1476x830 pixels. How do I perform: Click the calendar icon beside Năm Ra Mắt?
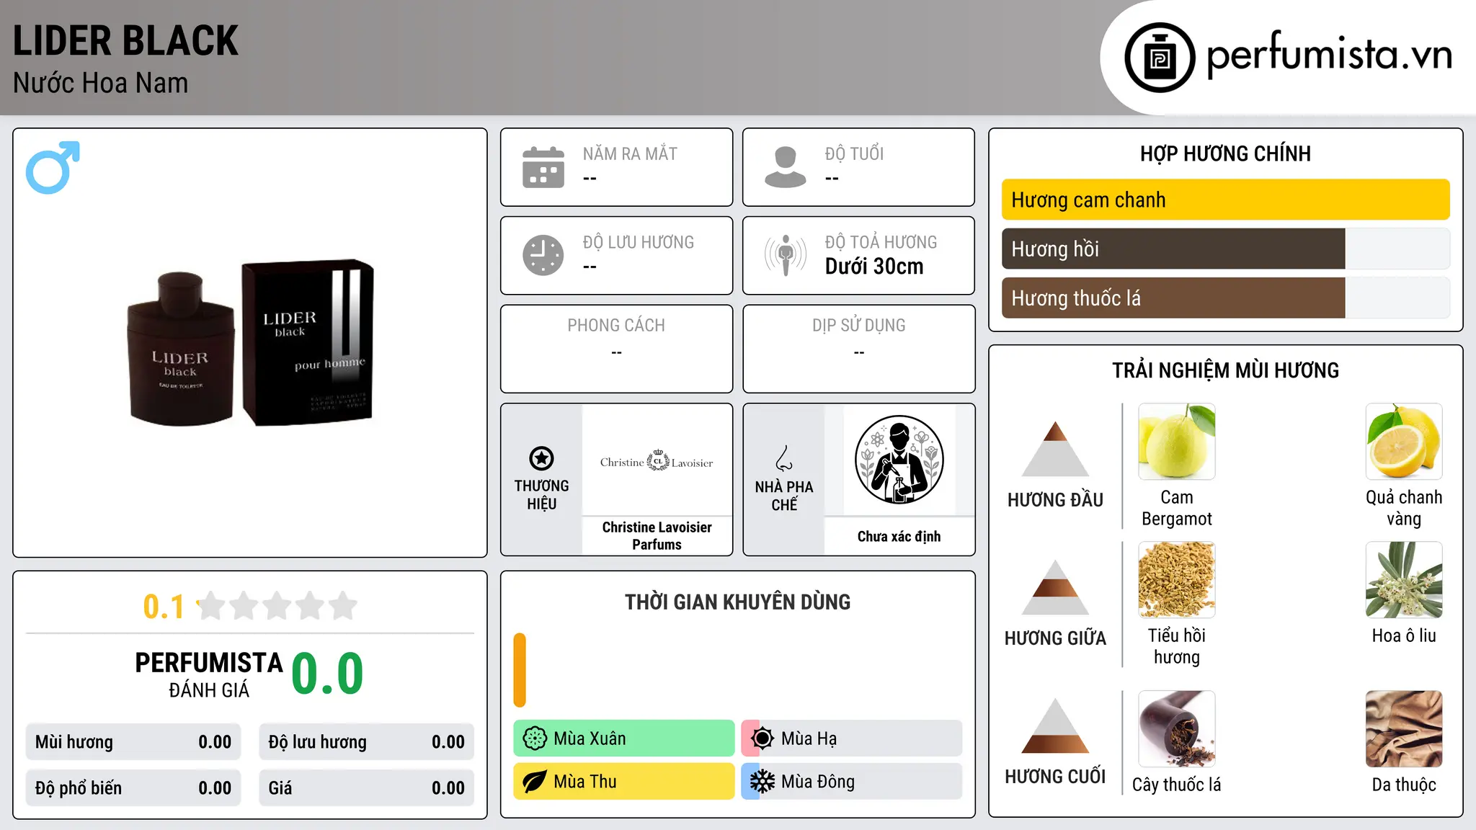pos(543,167)
